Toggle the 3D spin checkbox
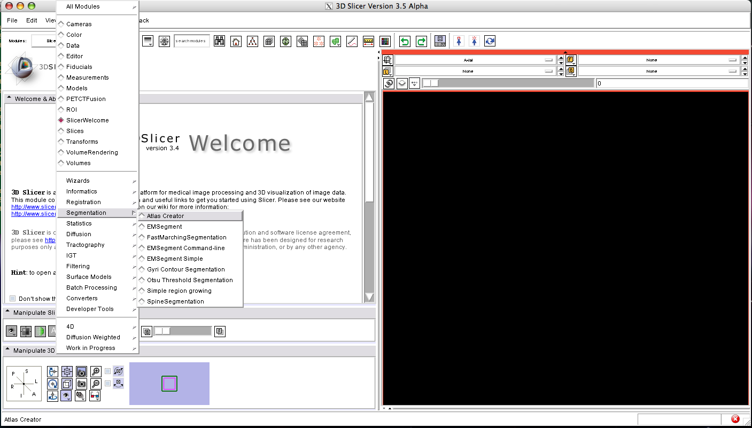The height and width of the screenshot is (428, 752). point(108,371)
